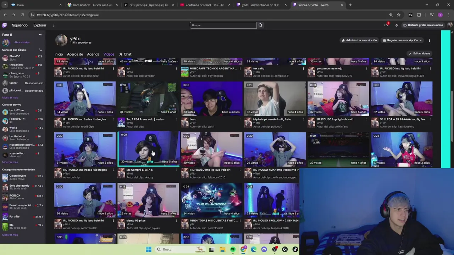This screenshot has width=454, height=255.
Task: Open the 'irl pileta picuso' clip thumbnail
Action: 275,98
